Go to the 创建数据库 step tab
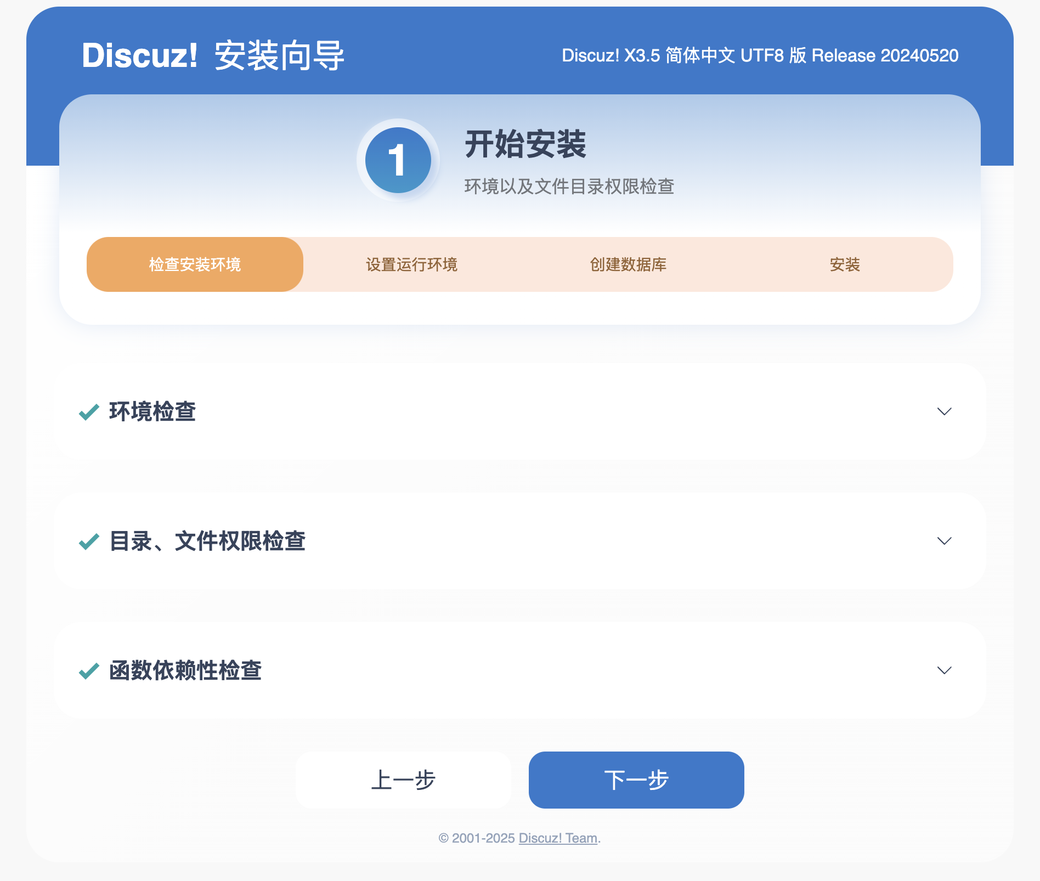Viewport: 1040px width, 881px height. pos(628,264)
